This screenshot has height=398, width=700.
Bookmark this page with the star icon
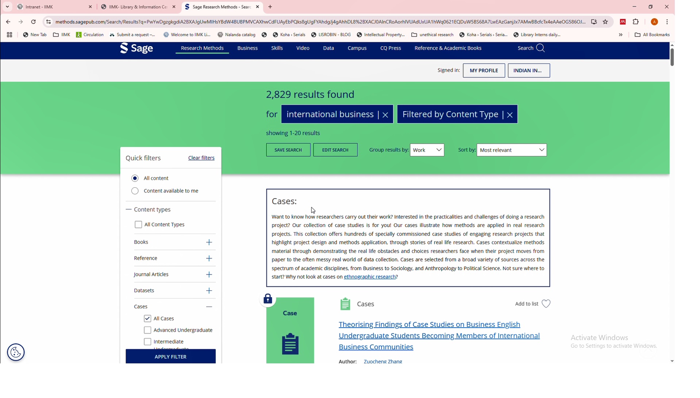(605, 22)
